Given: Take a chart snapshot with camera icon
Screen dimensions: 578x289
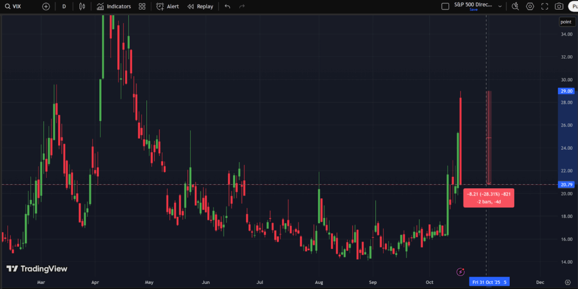Looking at the screenshot, I should (x=559, y=6).
